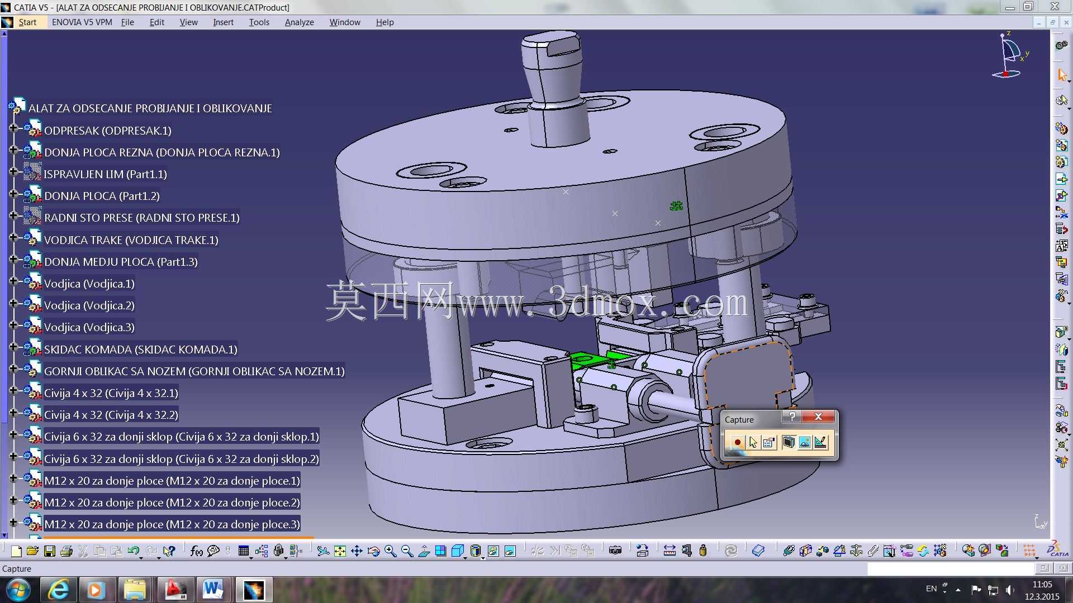The height and width of the screenshot is (603, 1073).
Task: Select the Pan tool
Action: point(357,551)
